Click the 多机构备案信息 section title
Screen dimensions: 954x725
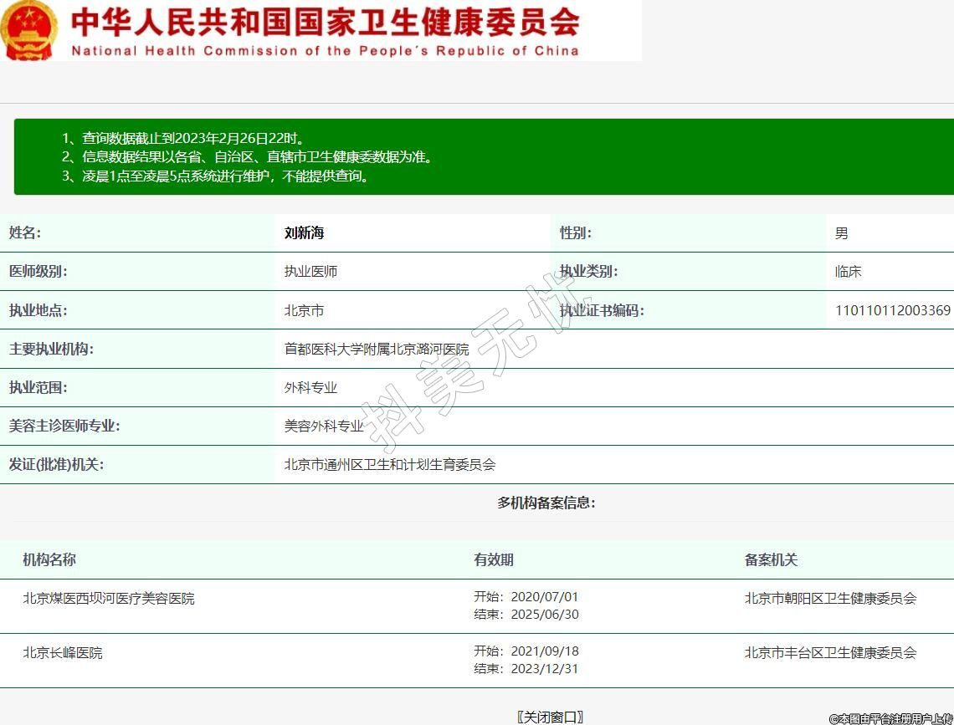tap(546, 503)
